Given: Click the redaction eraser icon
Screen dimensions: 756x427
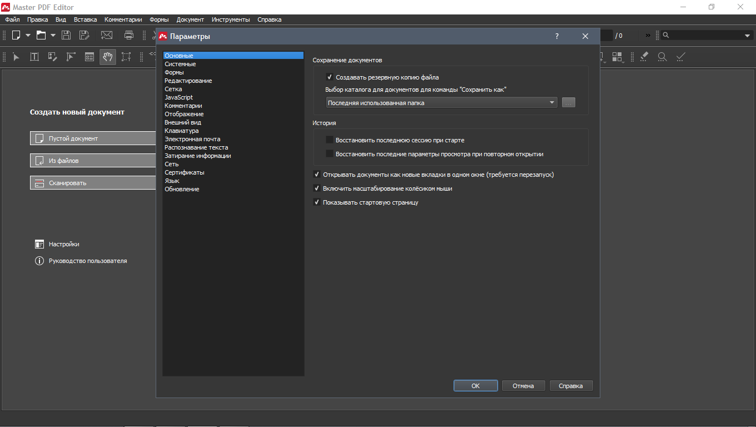Looking at the screenshot, I should pos(644,57).
